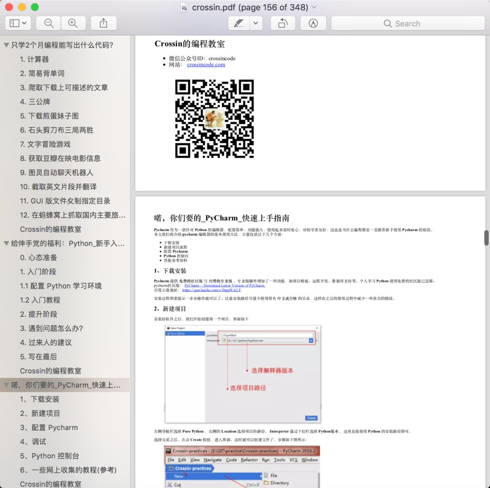
Task: Click the section heading 1、下载安装 in page
Action: [x=170, y=271]
